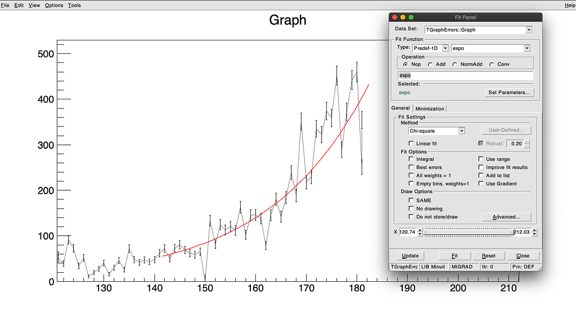The width and height of the screenshot is (576, 311).
Task: Expand the Data Set dropdown
Action: click(529, 30)
